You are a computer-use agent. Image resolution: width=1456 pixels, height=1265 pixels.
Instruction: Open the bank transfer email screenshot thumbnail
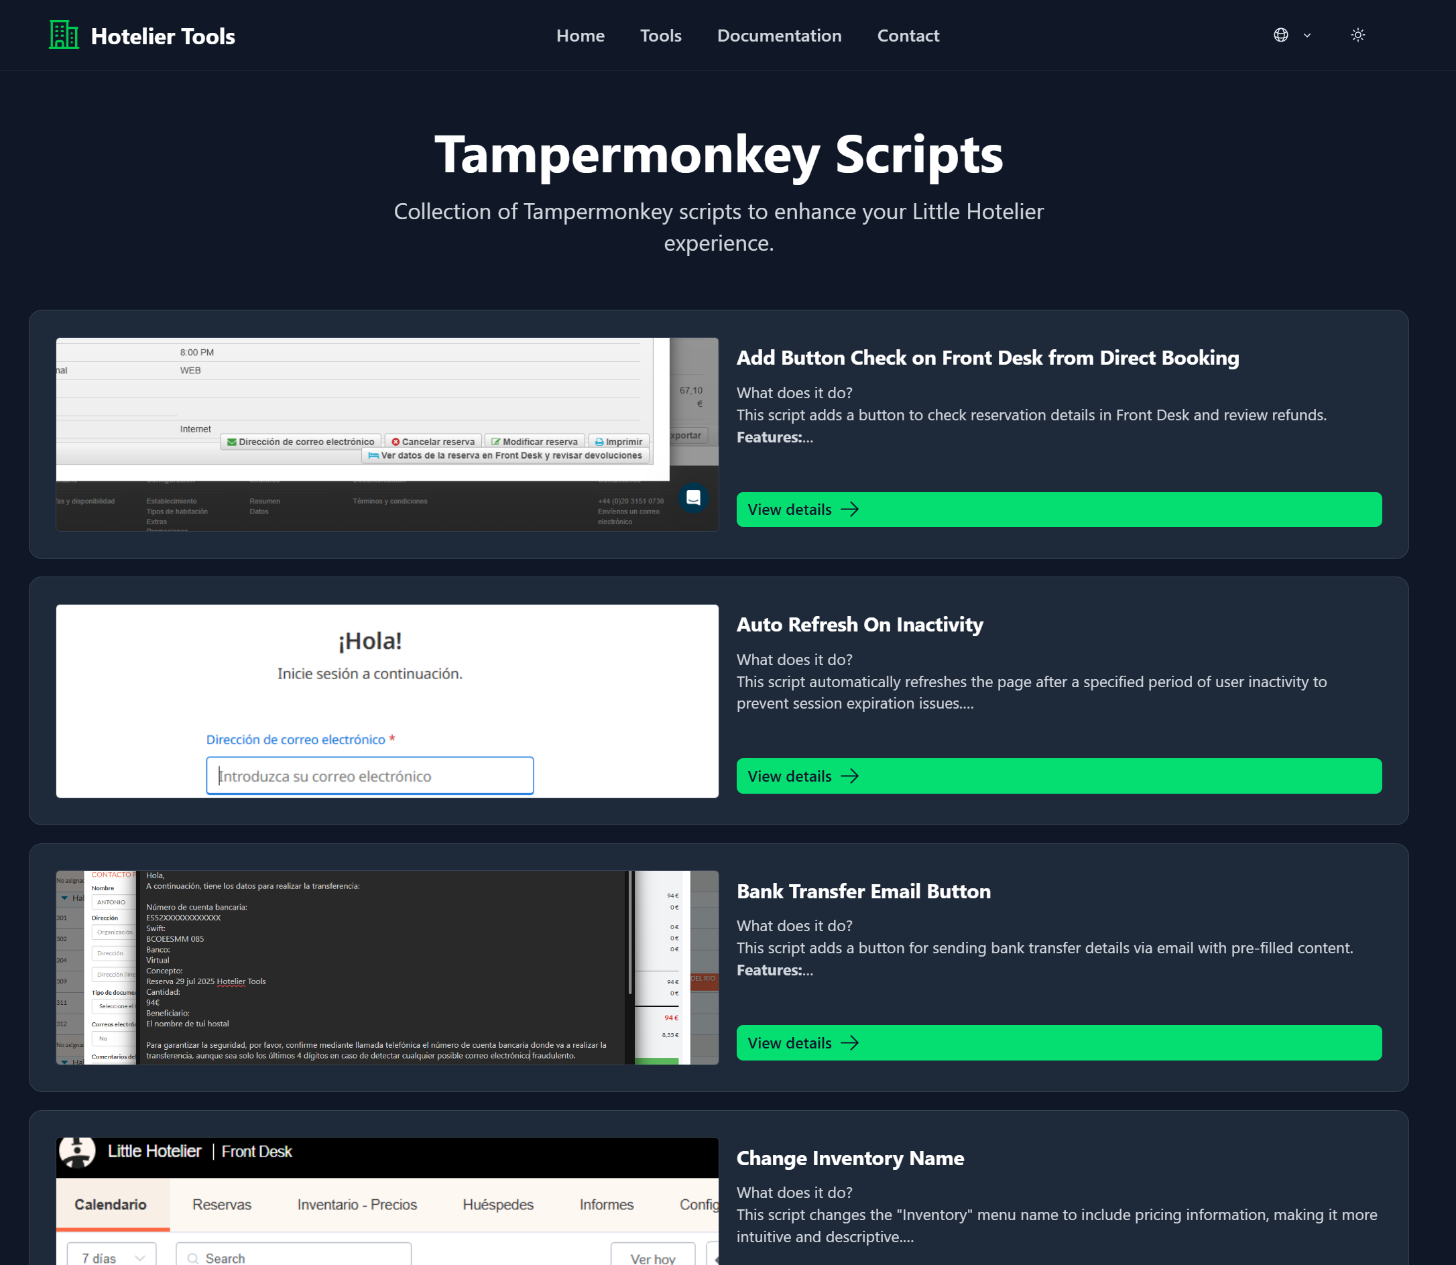tap(387, 967)
